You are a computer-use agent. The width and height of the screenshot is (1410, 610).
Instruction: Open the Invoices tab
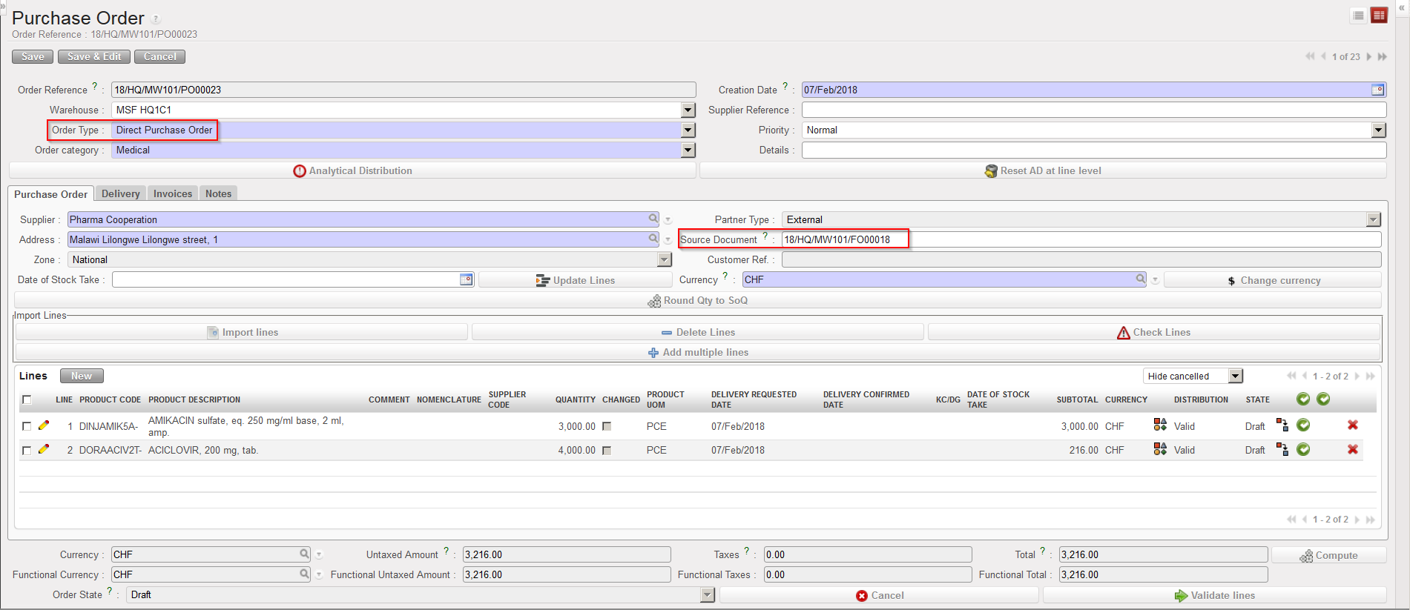(172, 193)
